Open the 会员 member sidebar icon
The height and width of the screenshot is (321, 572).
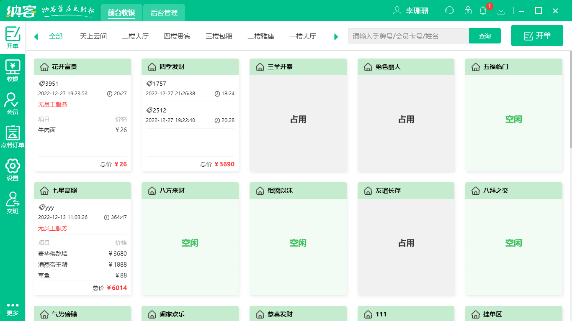click(13, 104)
